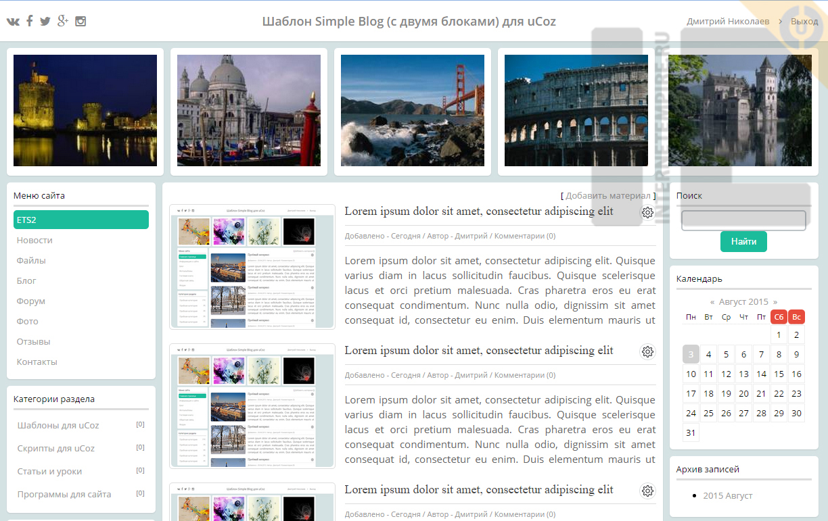Open the Контакты menu item
The height and width of the screenshot is (521, 828).
click(x=37, y=362)
